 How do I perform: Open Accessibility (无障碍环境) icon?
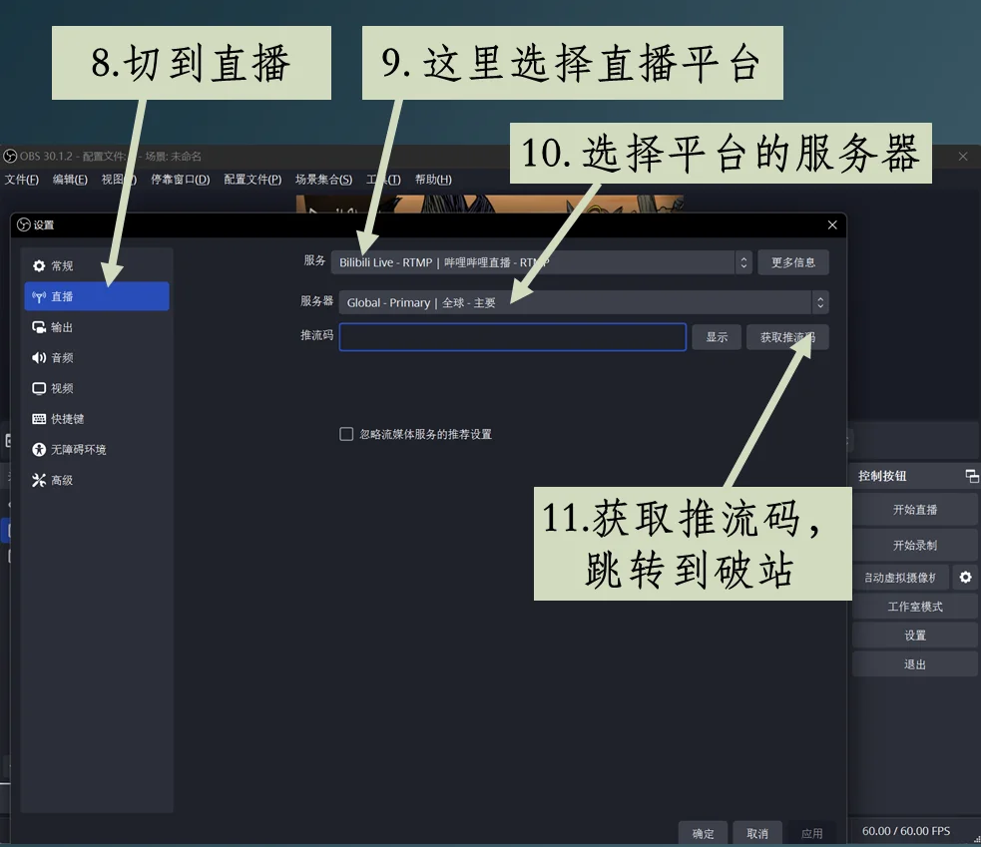point(39,450)
